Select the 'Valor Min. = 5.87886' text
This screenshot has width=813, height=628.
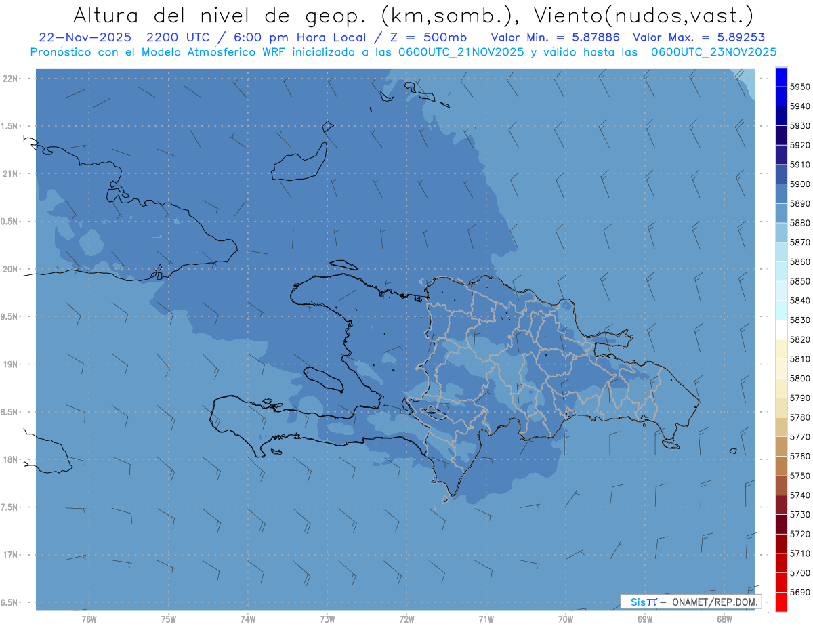click(x=555, y=38)
